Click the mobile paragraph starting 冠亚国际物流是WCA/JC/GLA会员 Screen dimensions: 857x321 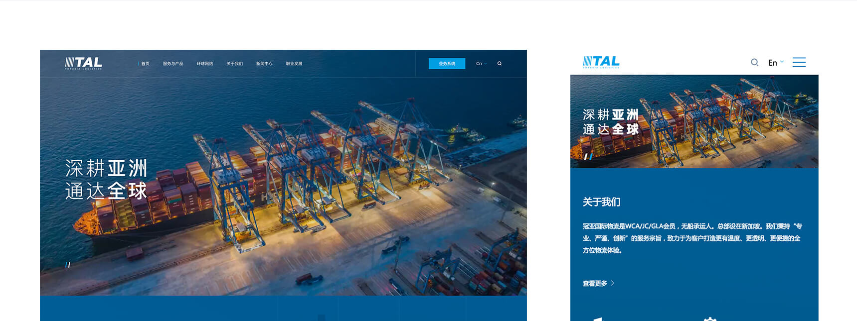click(x=692, y=238)
